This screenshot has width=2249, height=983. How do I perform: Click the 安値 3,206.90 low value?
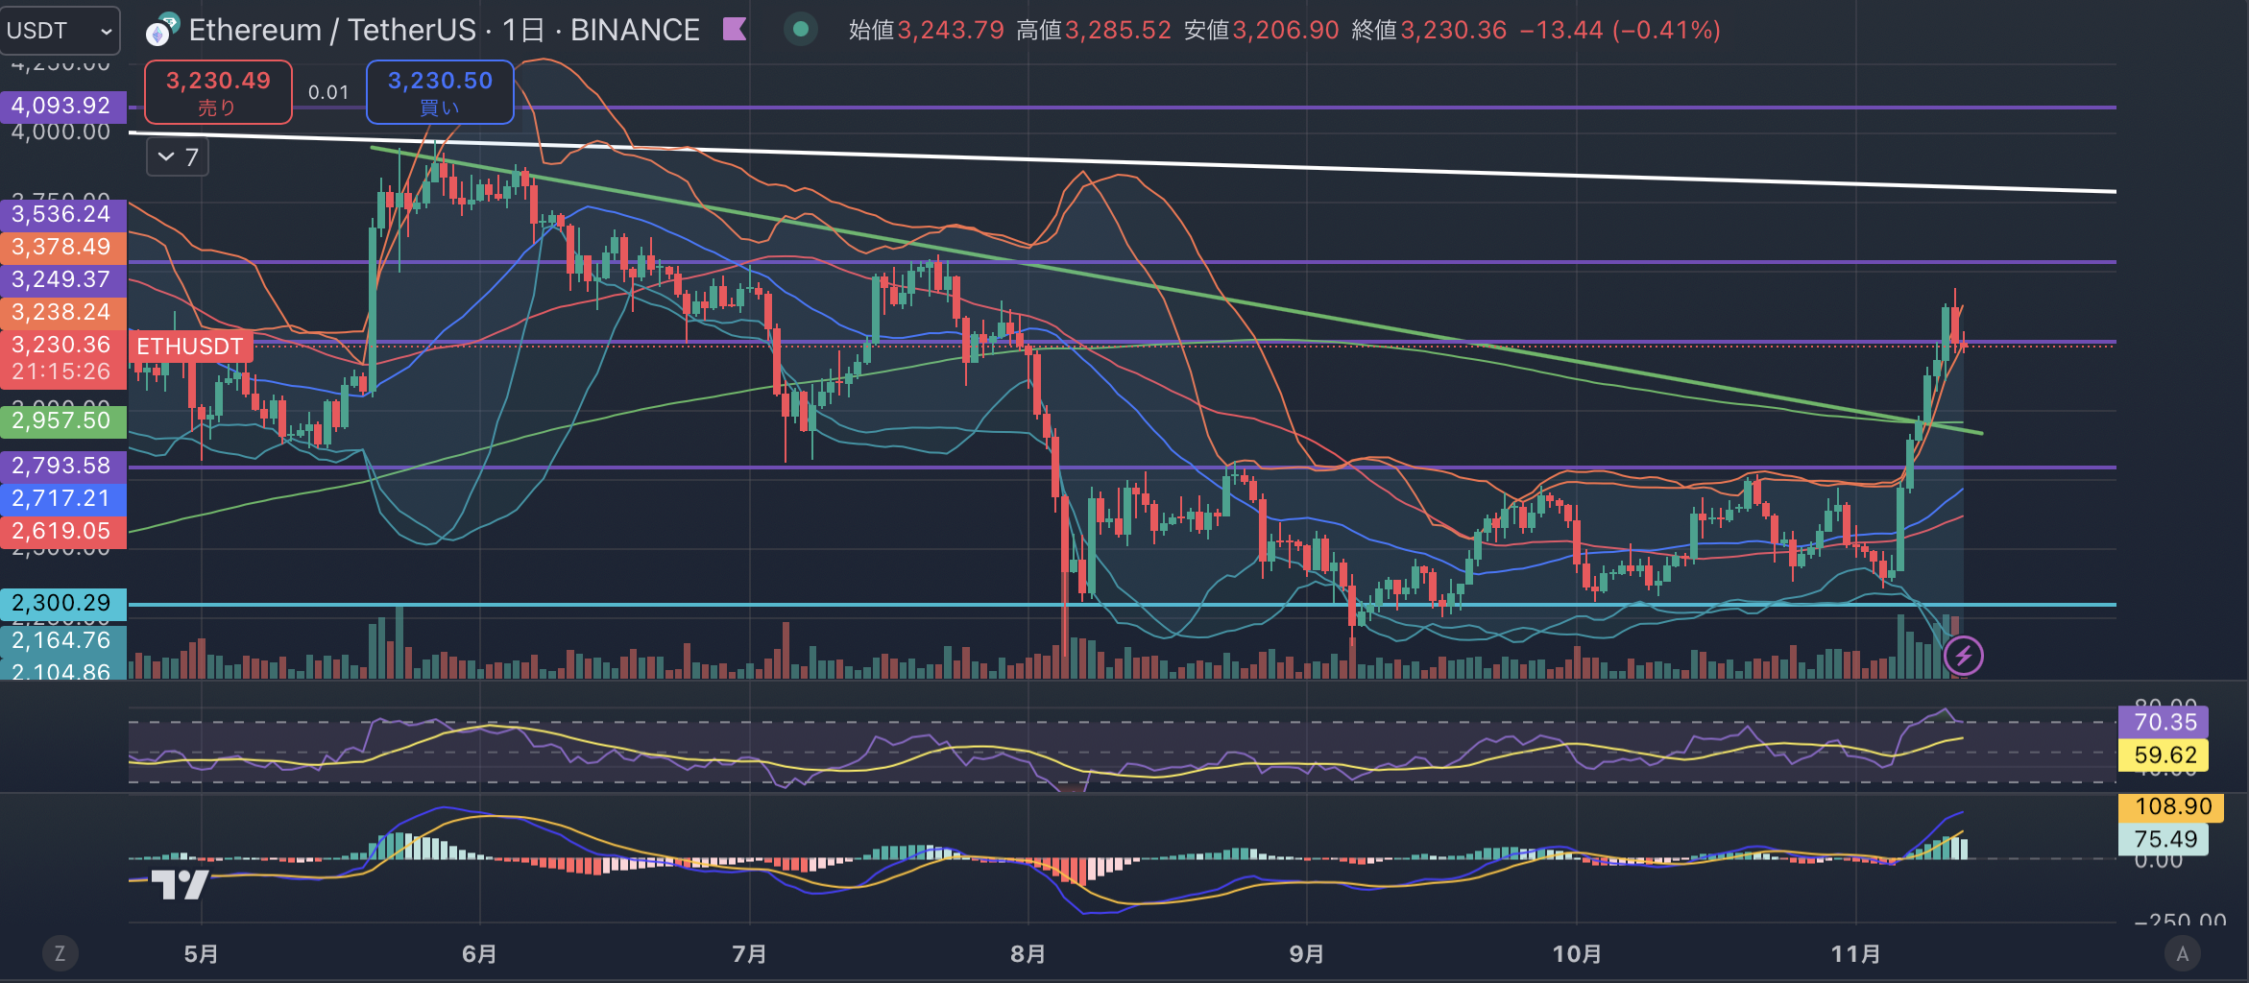tap(1261, 31)
